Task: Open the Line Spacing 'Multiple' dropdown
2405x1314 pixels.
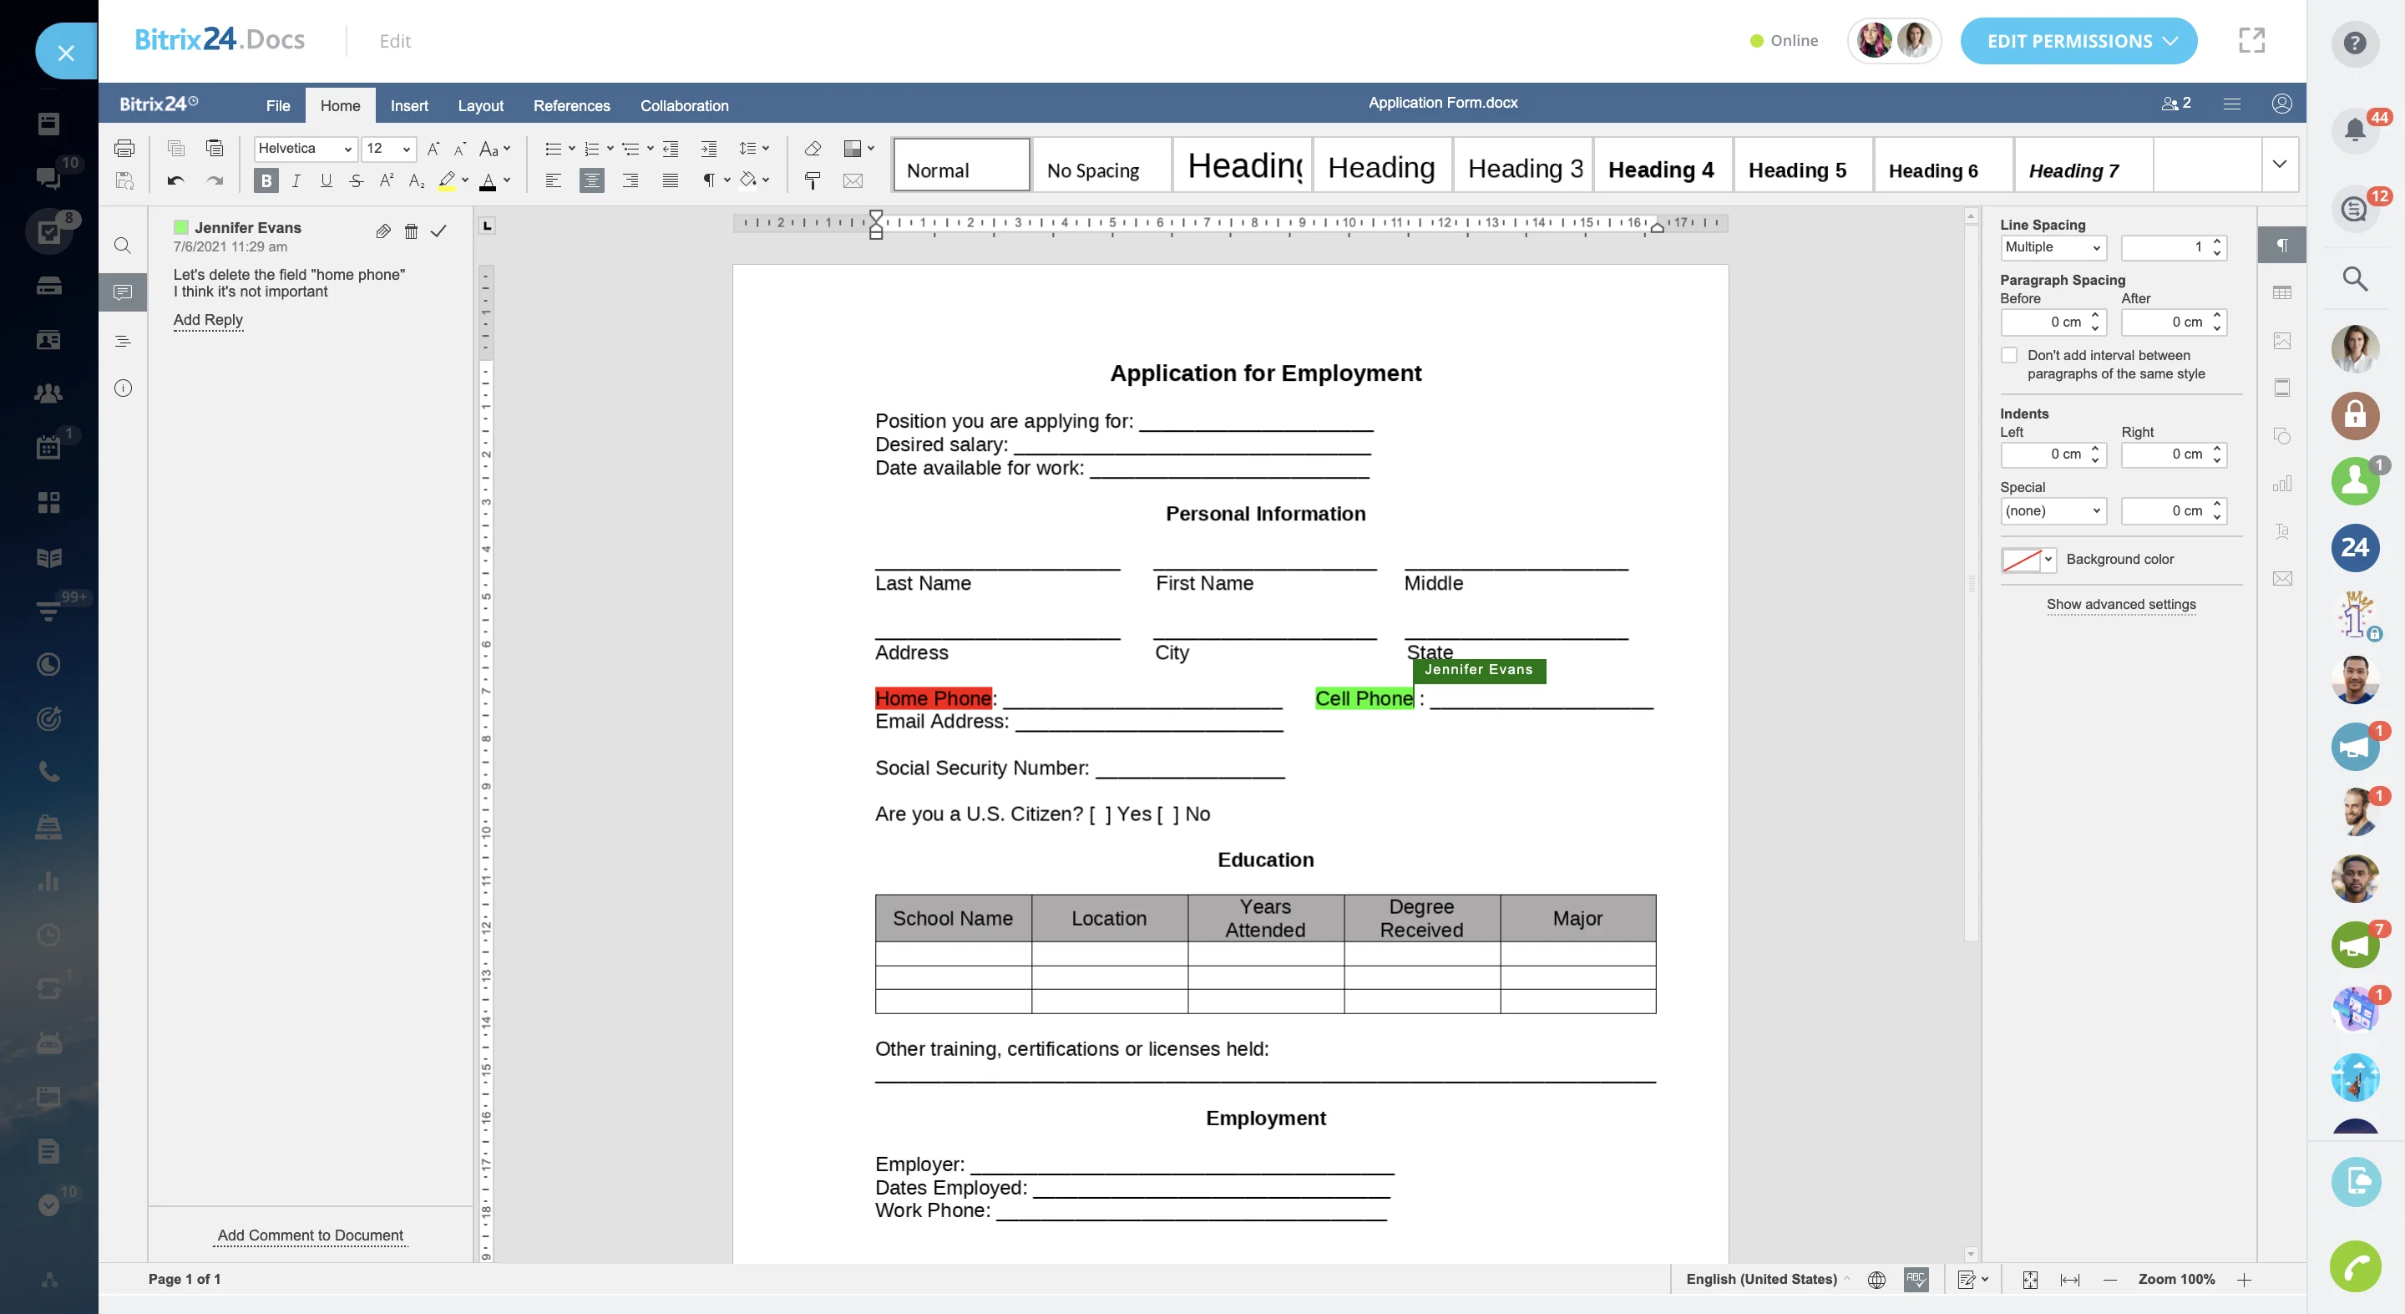Action: point(2052,247)
